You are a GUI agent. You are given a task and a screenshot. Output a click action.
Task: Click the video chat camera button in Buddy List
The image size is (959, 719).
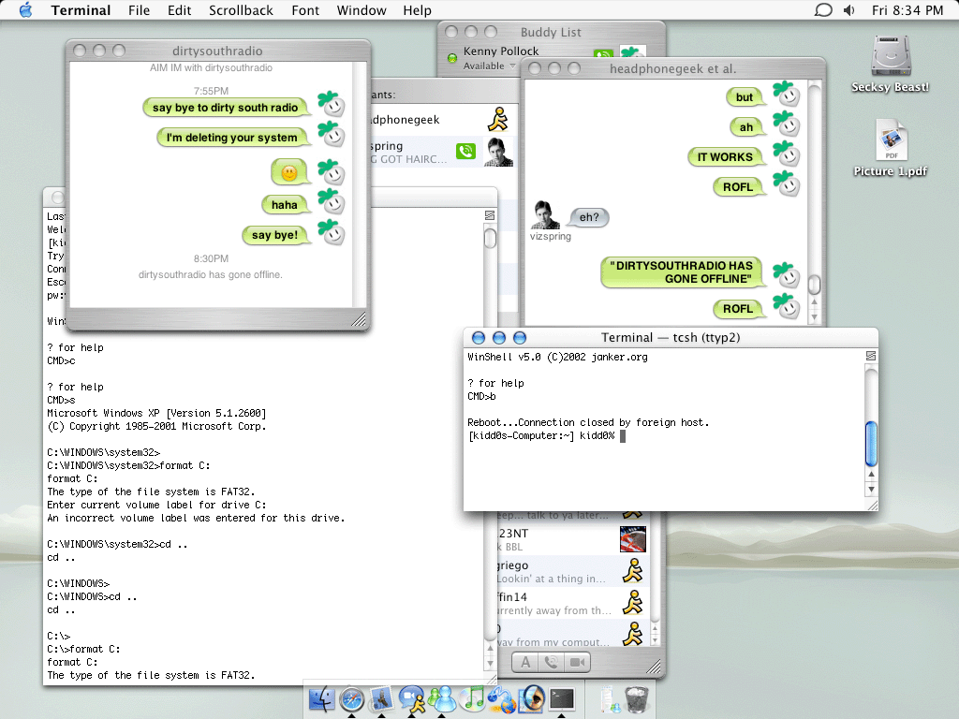coord(577,662)
